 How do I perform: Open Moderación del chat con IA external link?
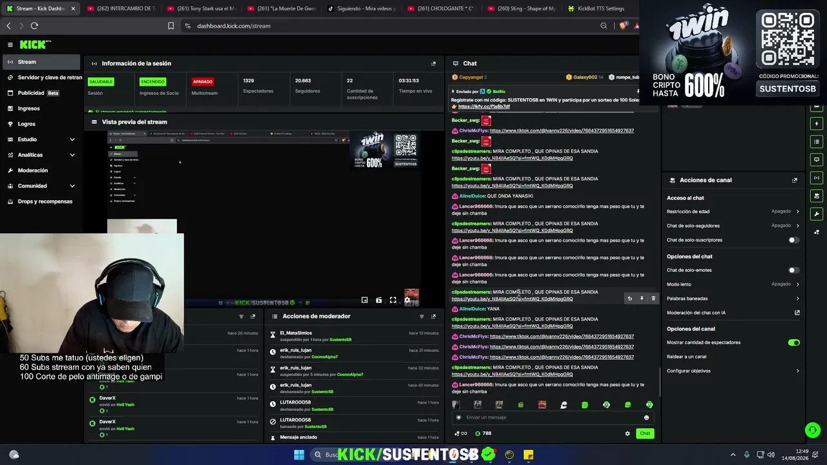(797, 313)
